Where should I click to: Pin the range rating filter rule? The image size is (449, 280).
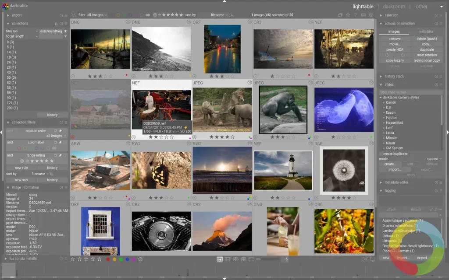(x=61, y=155)
